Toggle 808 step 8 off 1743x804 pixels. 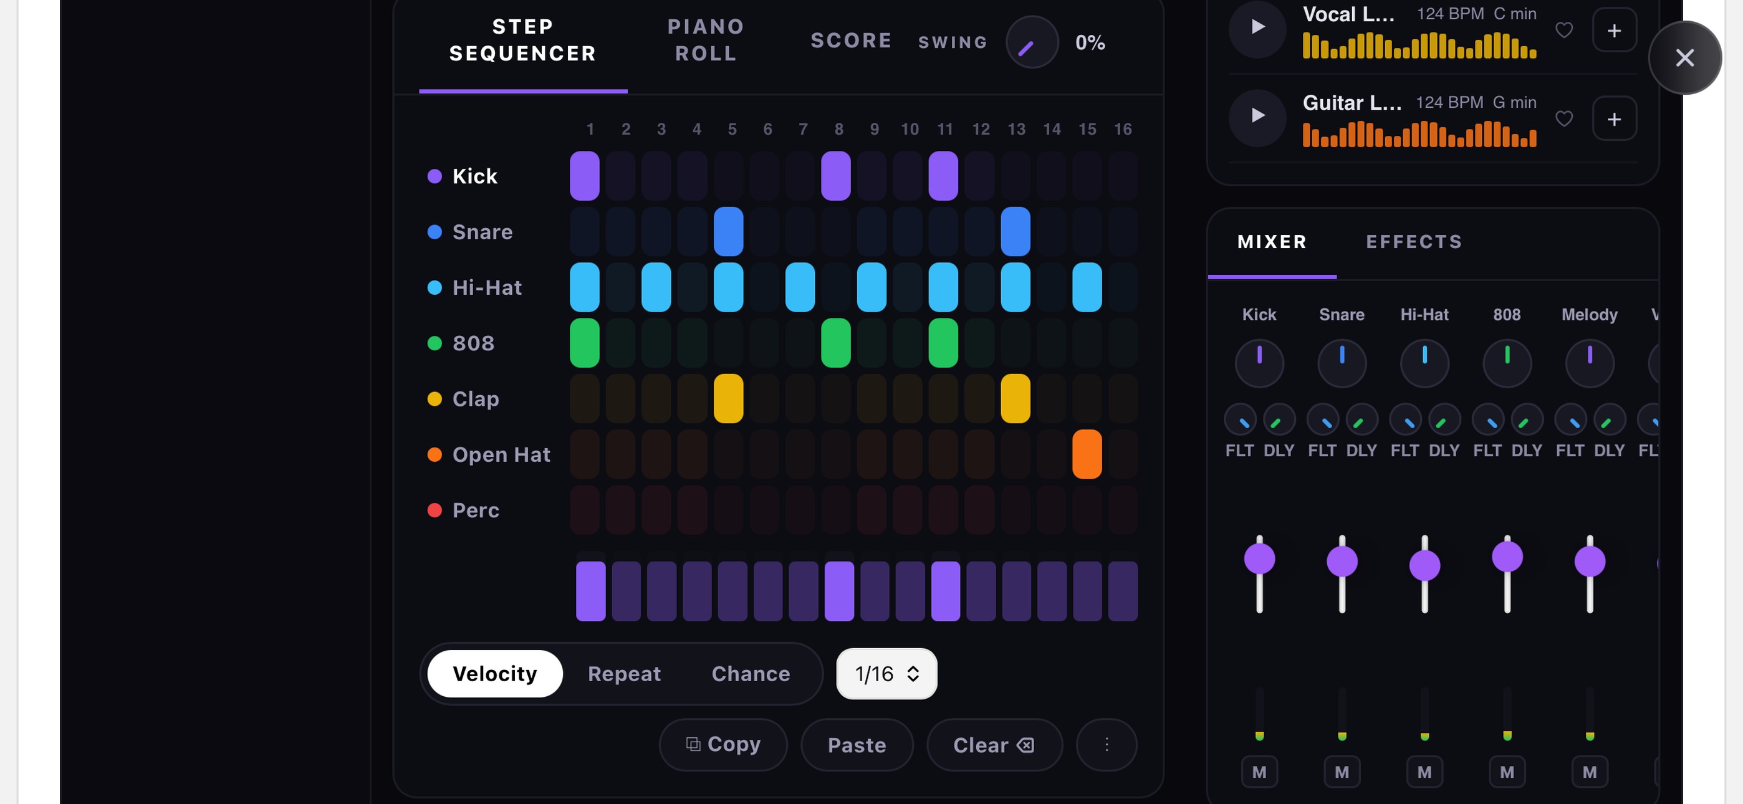(835, 343)
